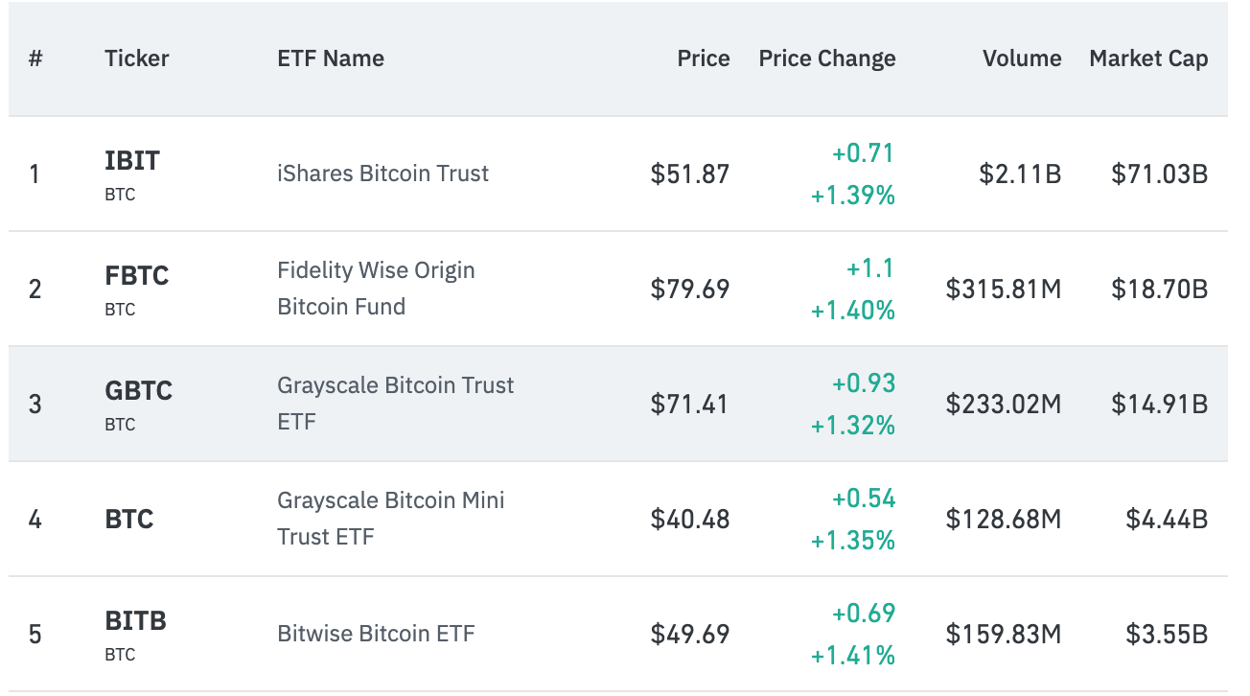Viewport: 1250px width, 696px height.
Task: Click IBIT price $51.87
Action: (x=689, y=174)
